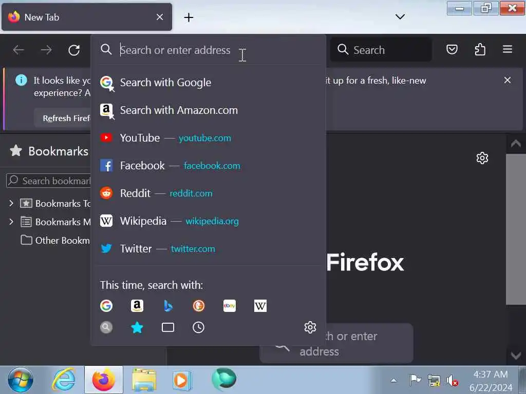Open the Facebook facebook.com suggestion
Viewport: 526px width, 394px height.
click(x=208, y=166)
